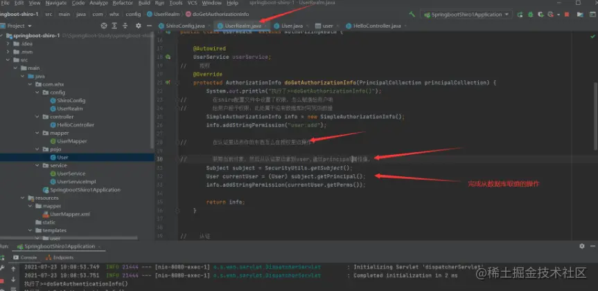598x291 pixels.
Task: Click the Project panel vertical scrollbar
Action: click(153, 91)
